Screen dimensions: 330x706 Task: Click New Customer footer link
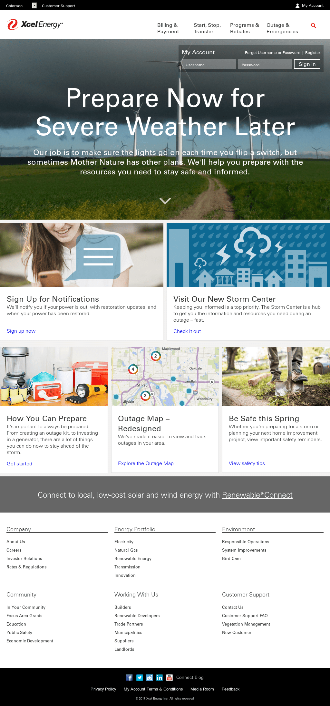237,633
